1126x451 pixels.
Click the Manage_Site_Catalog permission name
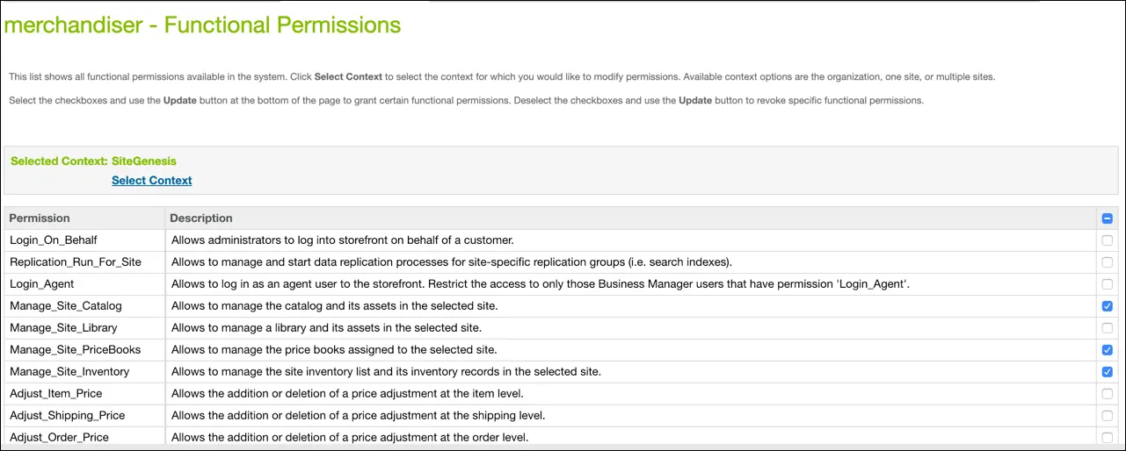pos(66,306)
